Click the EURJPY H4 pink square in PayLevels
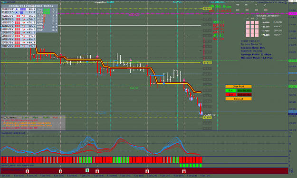The height and width of the screenshot is (178, 297). coord(252,27)
